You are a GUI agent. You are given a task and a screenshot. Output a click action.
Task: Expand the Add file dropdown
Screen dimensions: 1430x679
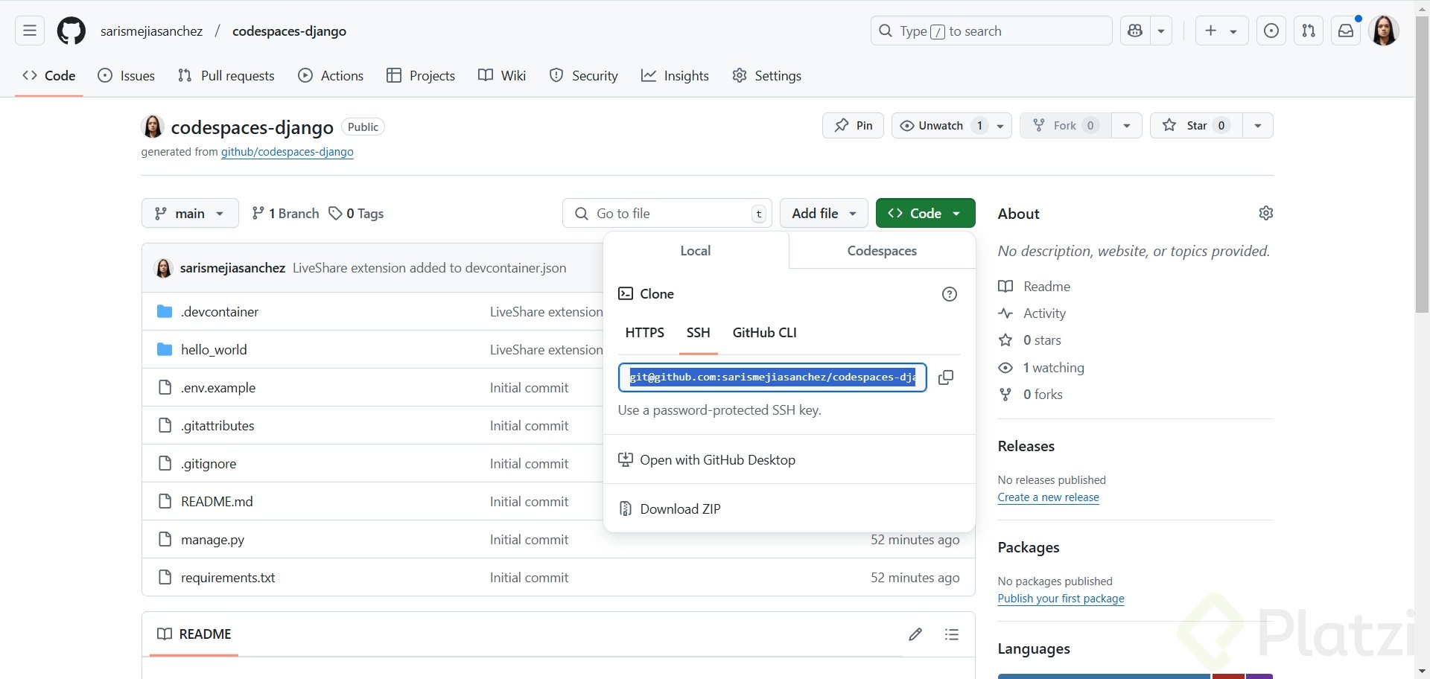(823, 214)
